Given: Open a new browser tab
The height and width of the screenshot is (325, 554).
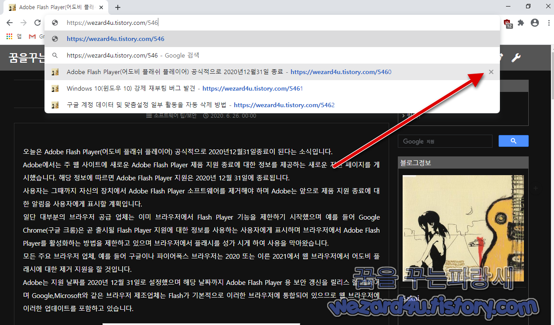Looking at the screenshot, I should coord(118,7).
